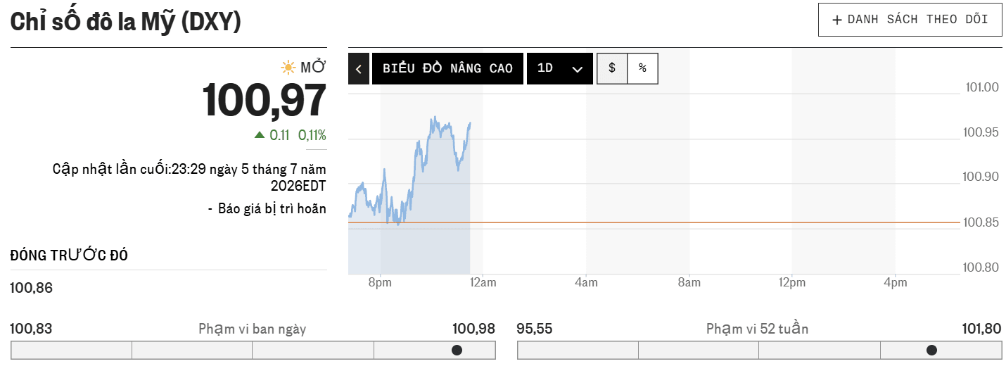Click the dropdown chevron next to 1D

point(578,69)
